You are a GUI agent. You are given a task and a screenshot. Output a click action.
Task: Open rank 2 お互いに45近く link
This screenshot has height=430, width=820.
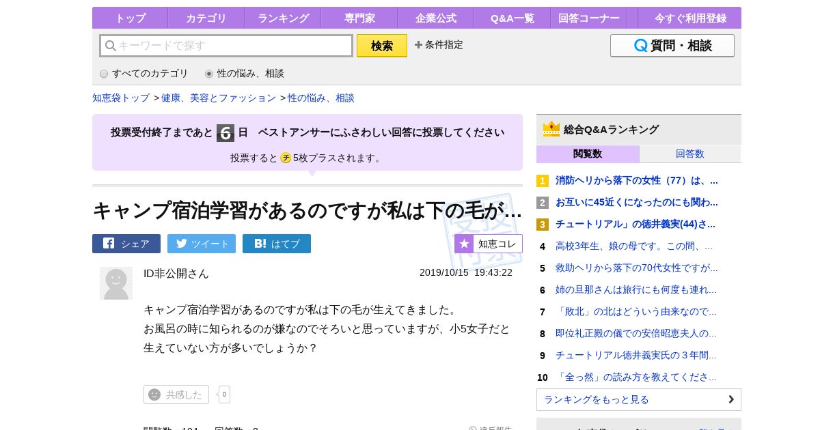637,203
